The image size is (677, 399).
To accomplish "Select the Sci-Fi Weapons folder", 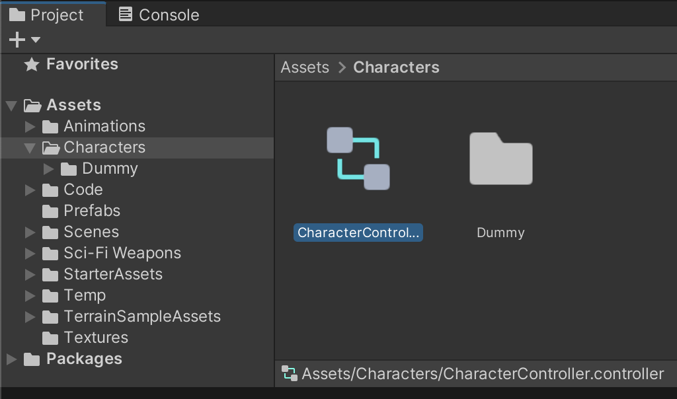I will click(x=122, y=253).
